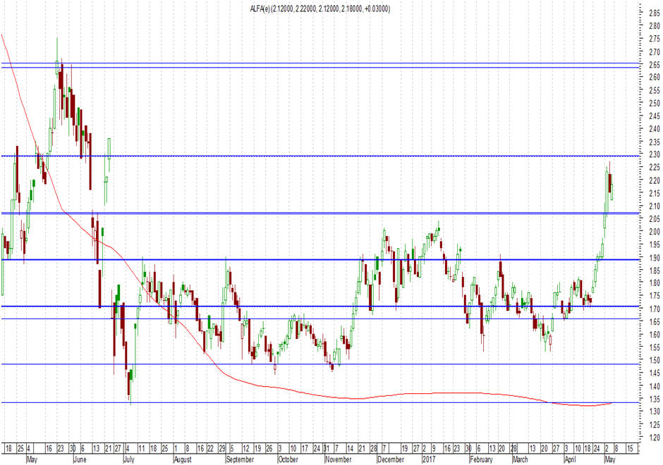
Task: Select the August month label
Action: coord(183,459)
